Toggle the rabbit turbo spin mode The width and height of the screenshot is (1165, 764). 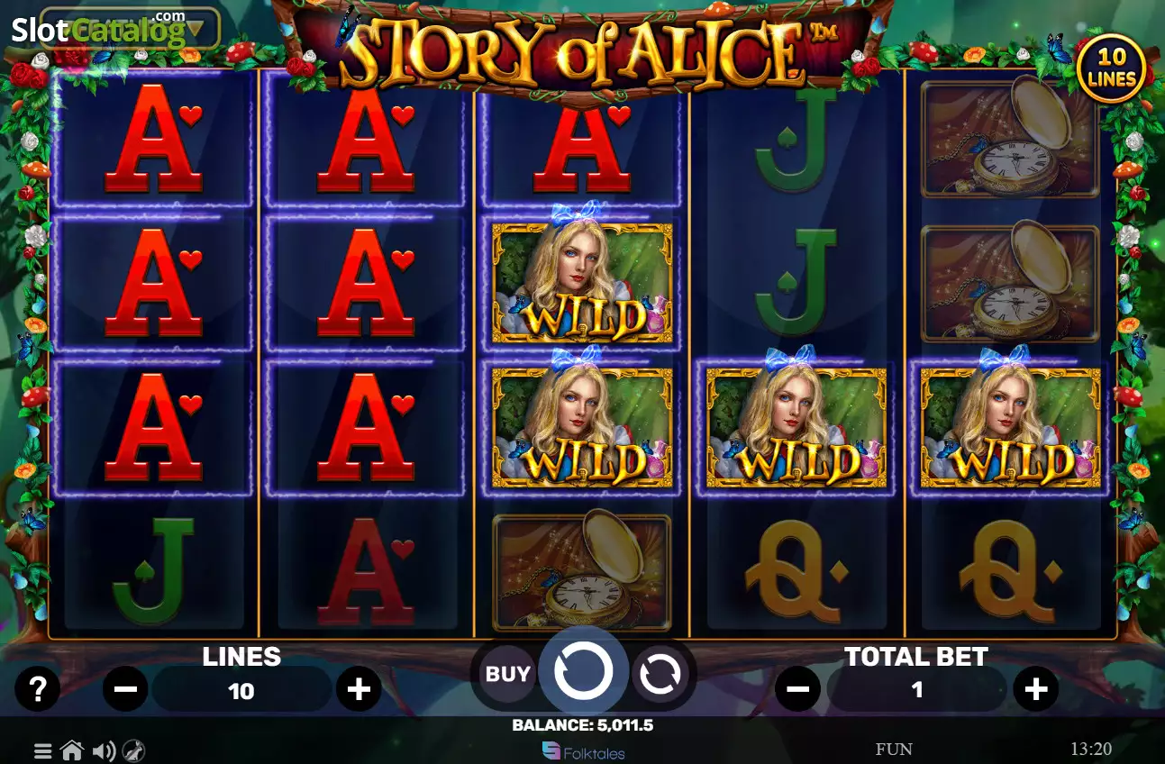coord(134,750)
